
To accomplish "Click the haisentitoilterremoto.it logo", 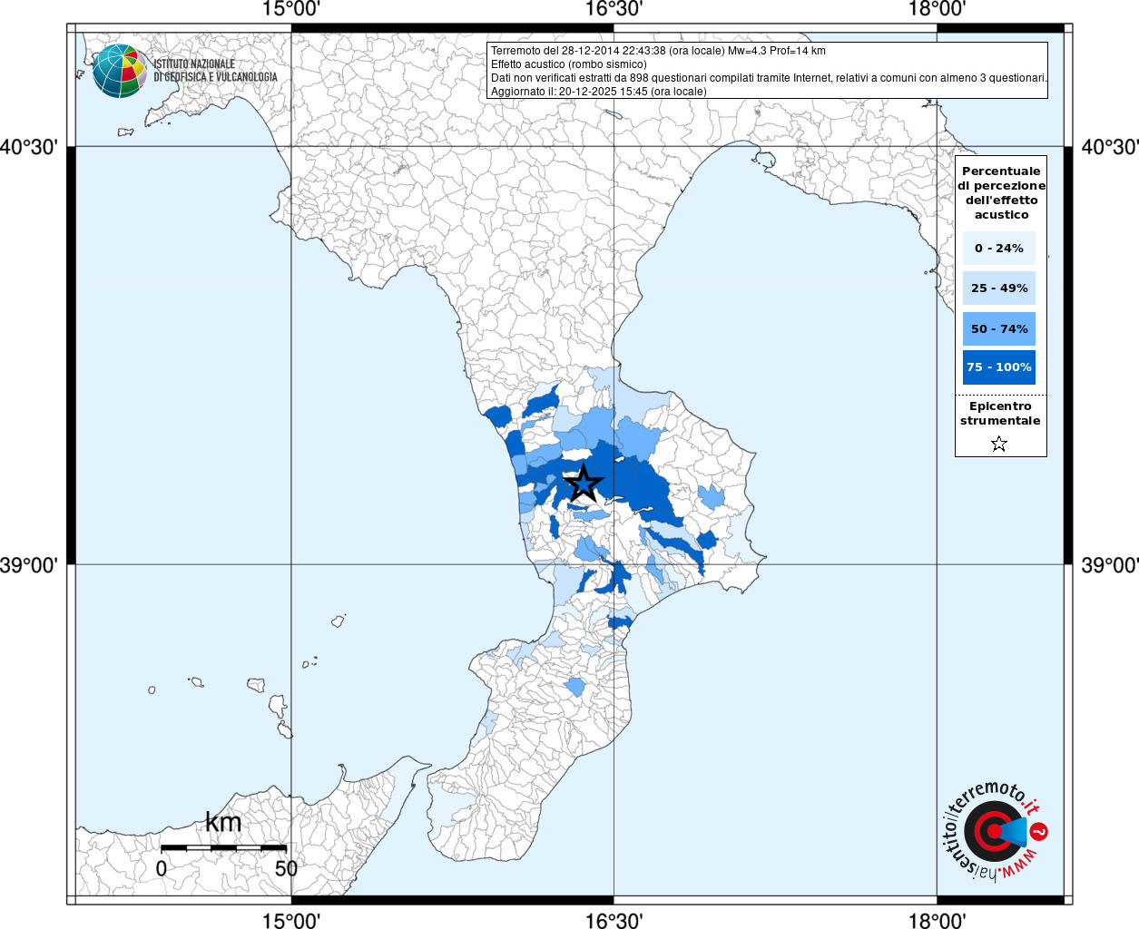I will [x=995, y=830].
